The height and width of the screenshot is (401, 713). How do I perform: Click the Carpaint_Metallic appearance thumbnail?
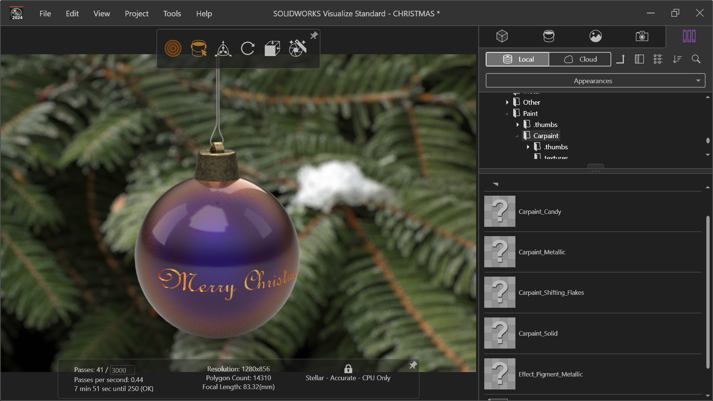499,252
